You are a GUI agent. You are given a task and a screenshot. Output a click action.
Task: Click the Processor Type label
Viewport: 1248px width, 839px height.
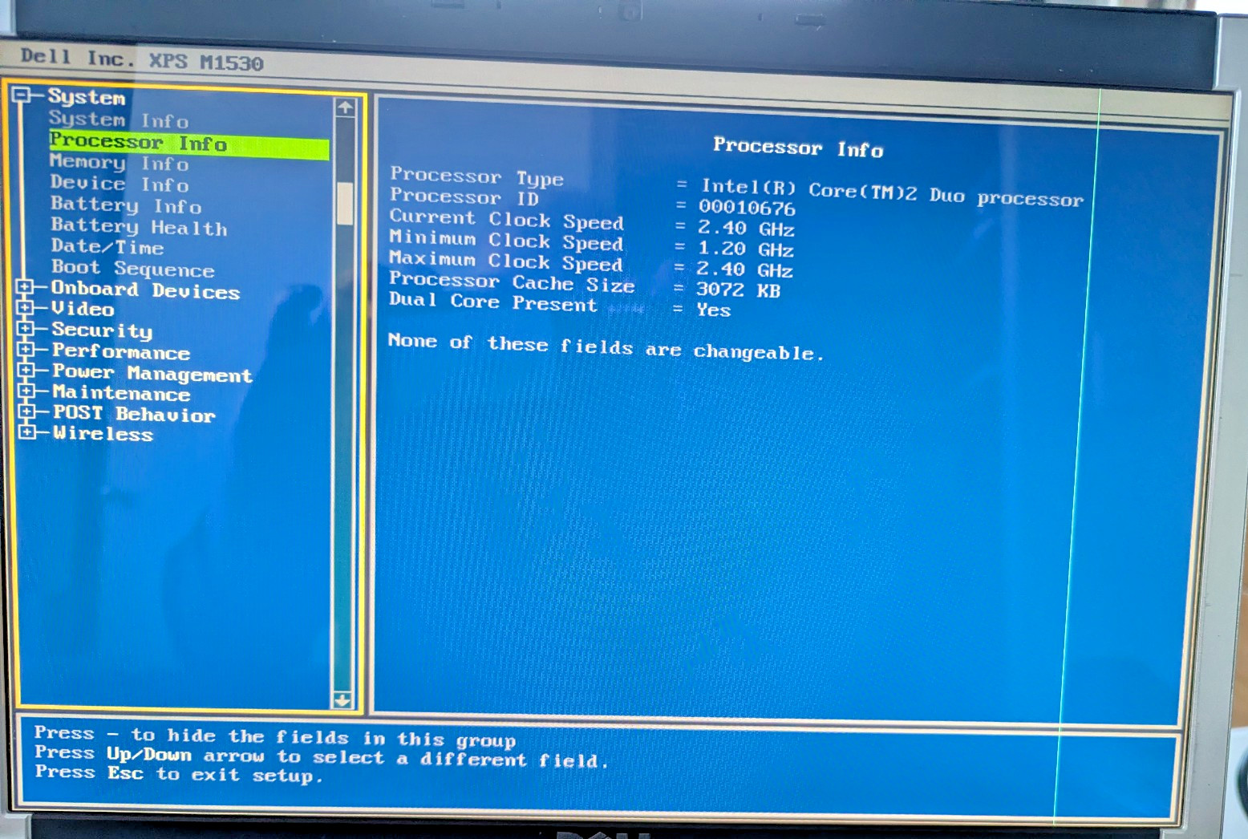pyautogui.click(x=476, y=176)
